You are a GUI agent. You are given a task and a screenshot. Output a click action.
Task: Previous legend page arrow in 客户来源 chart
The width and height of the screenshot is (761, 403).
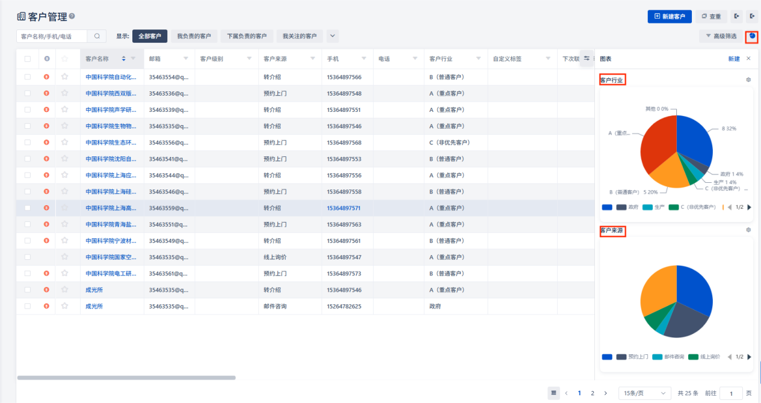[730, 357]
